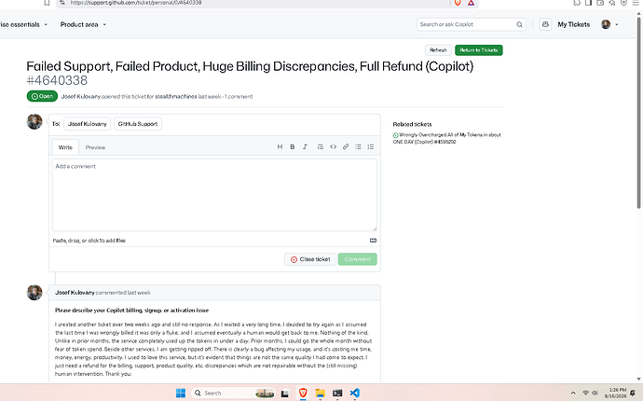Click the green Open status badge
Viewport: 643px width, 401px height.
click(42, 96)
